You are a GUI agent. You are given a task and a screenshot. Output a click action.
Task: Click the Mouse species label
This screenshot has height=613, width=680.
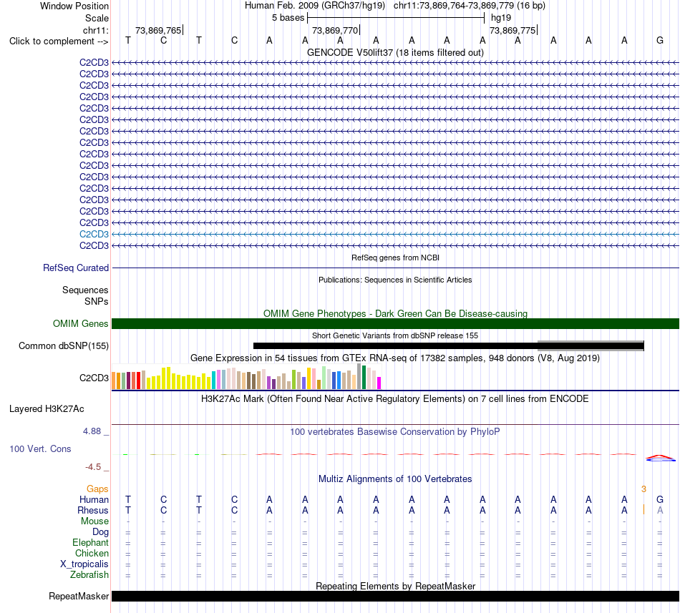point(94,521)
